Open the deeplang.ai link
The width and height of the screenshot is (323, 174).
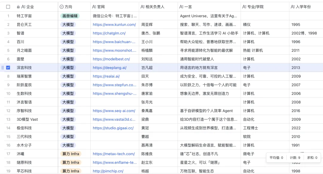(109, 68)
